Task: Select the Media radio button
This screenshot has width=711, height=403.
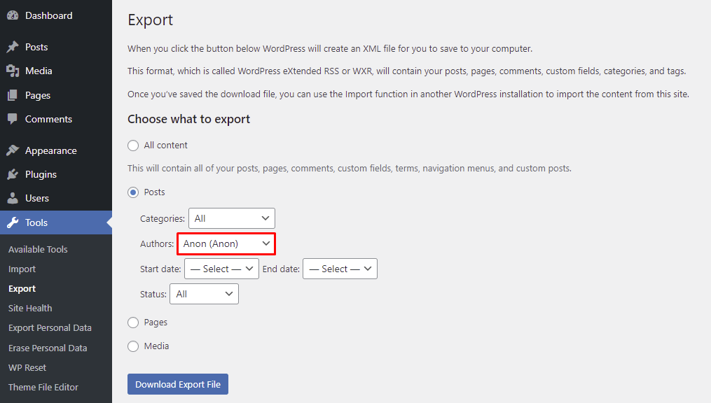Action: click(133, 346)
